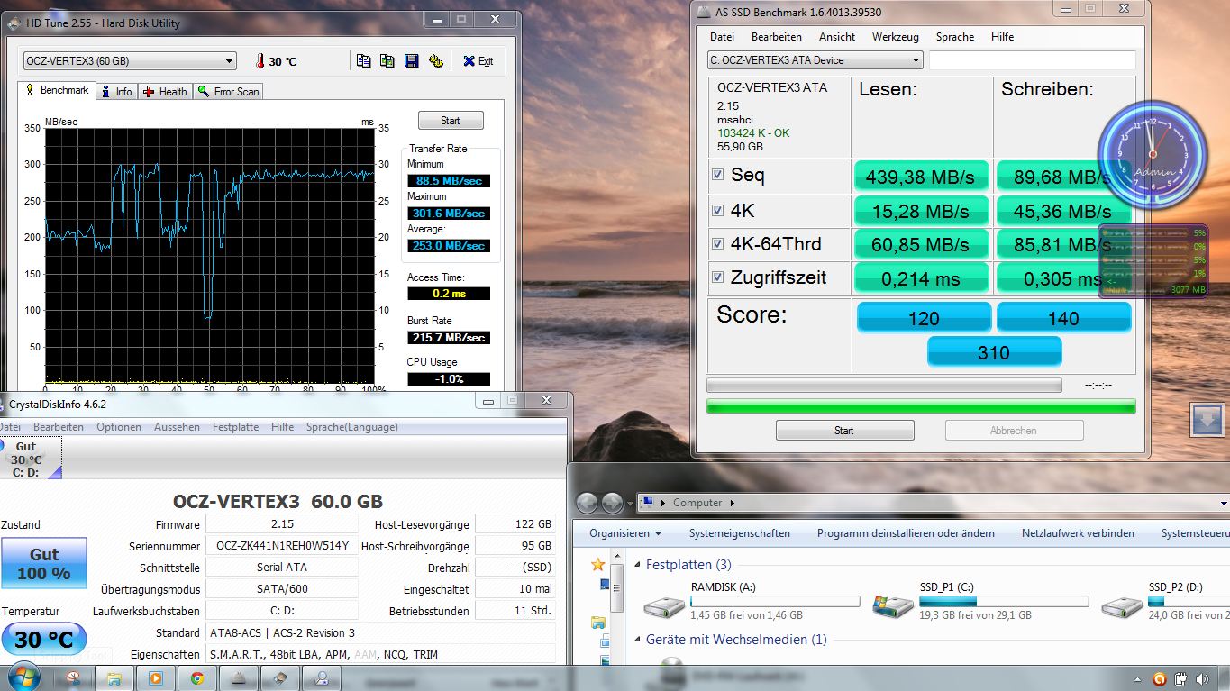Click Start in AS SSD Benchmark
Viewport: 1230px width, 691px height.
(x=844, y=431)
